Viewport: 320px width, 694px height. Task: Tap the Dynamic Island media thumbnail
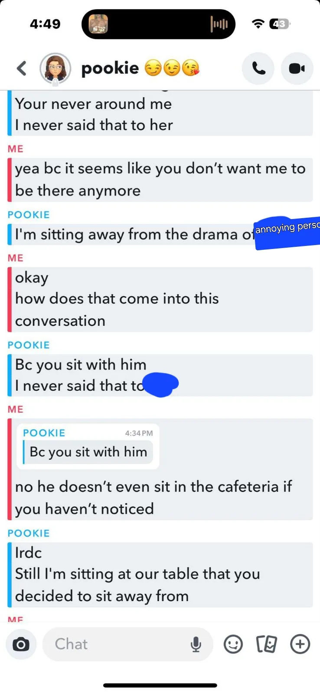98,24
